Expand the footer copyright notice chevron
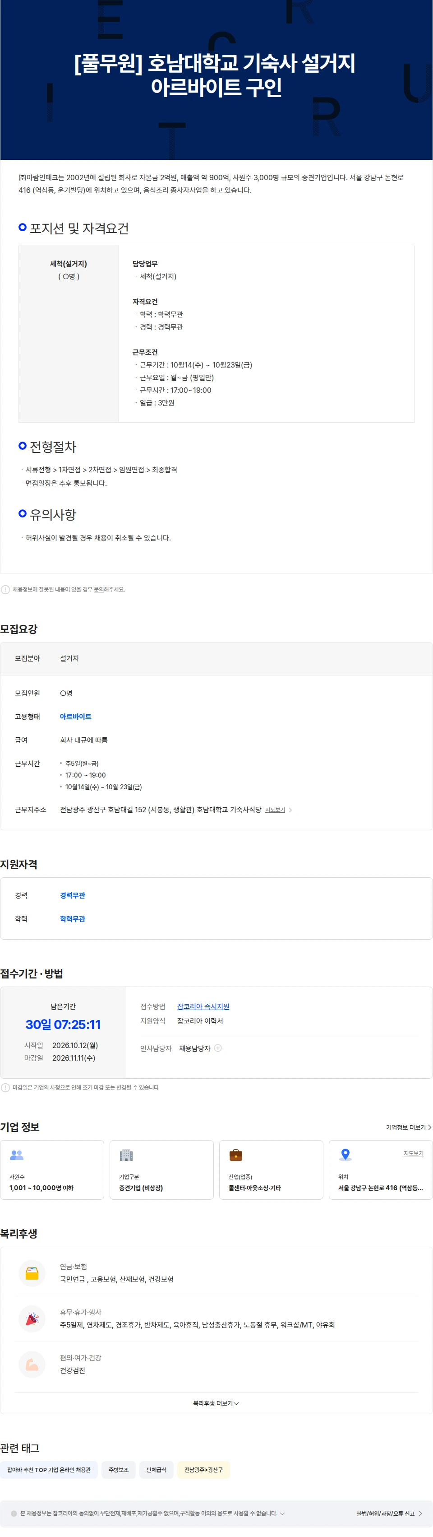The height and width of the screenshot is (1537, 433). (x=282, y=1514)
